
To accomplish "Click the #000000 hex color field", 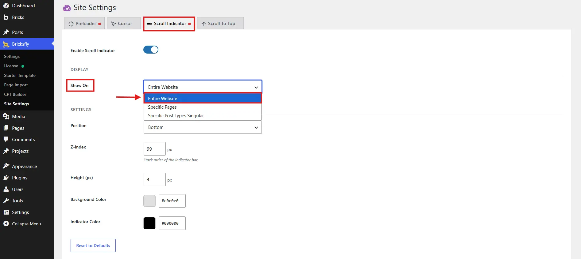I will pyautogui.click(x=172, y=223).
